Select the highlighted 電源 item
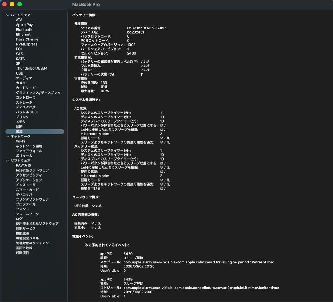Viewport: 333px width, 302px height. click(x=35, y=132)
